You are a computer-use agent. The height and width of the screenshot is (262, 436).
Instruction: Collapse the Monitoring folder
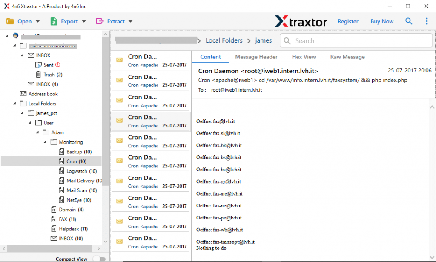[44, 142]
